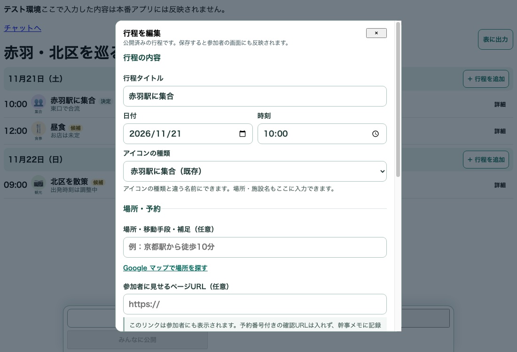The height and width of the screenshot is (352, 517).
Task: Click the 観光 camera icon beside 北区を散策
Action: 38,183
